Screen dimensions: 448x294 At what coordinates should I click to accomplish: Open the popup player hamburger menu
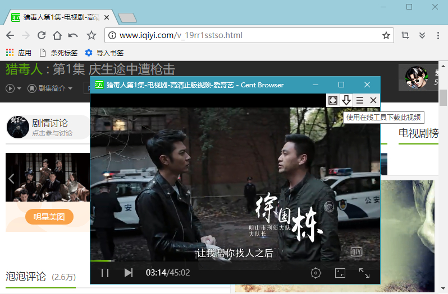point(360,100)
